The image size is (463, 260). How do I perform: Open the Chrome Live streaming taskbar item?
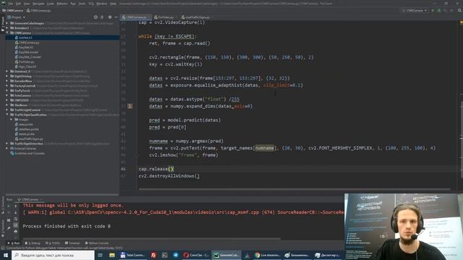(x=267, y=255)
